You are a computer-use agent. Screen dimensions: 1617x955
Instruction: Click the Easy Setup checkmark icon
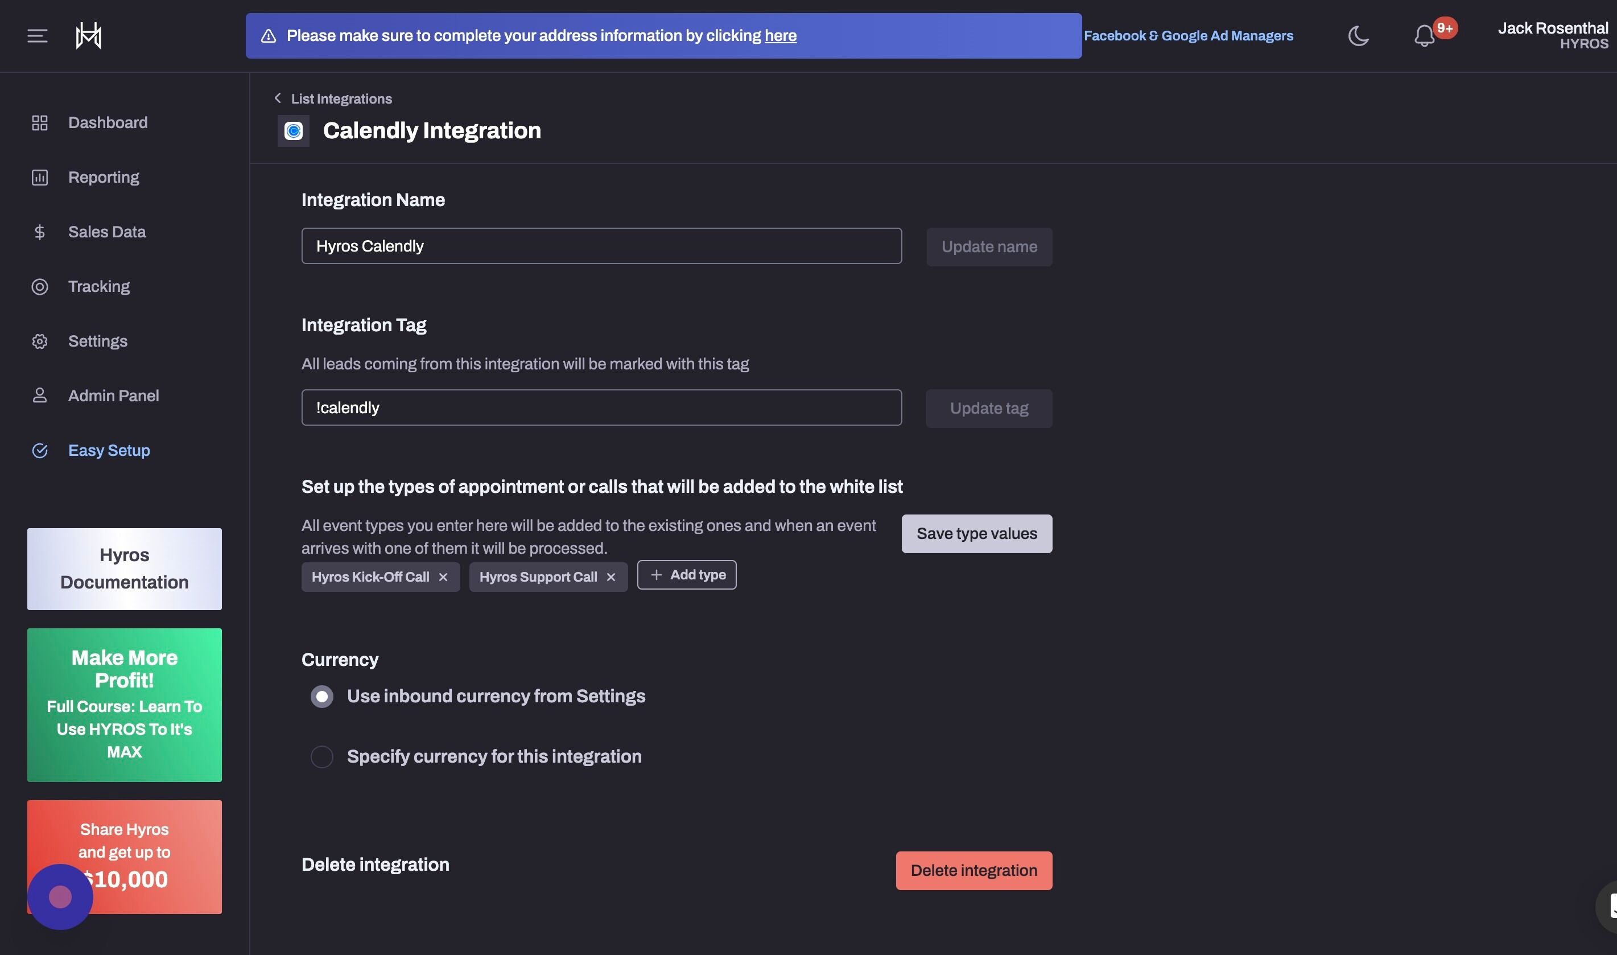[x=40, y=451]
